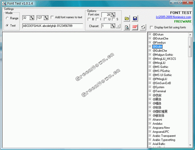Toggle the checkbox beside Andalus
195x150 pixels.
(x=150, y=123)
